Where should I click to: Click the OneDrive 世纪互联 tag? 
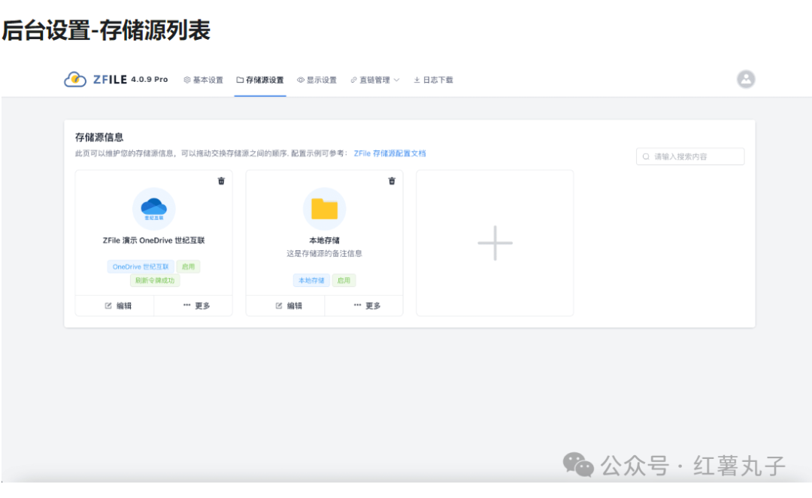[141, 267]
